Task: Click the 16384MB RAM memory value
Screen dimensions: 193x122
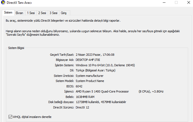Action: (85, 97)
